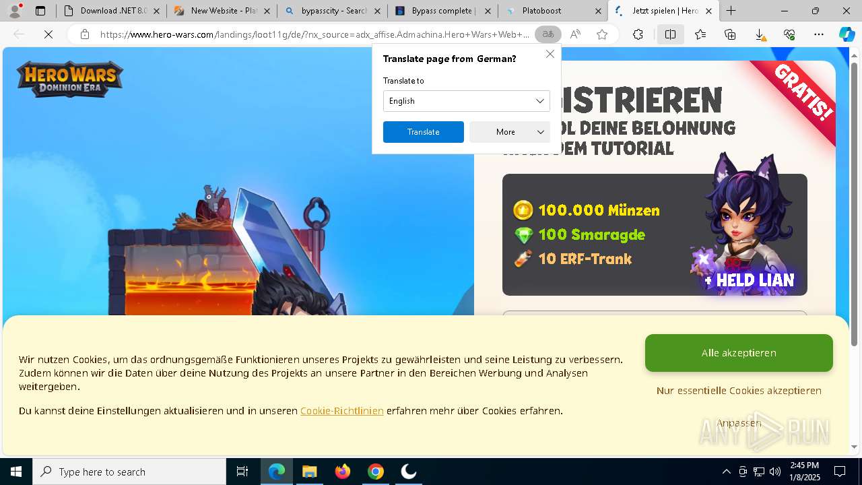Open File Explorer from taskbar
Screen dimensions: 862x485
309,472
